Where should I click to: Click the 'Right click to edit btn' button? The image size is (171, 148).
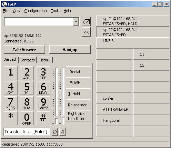(x=78, y=116)
